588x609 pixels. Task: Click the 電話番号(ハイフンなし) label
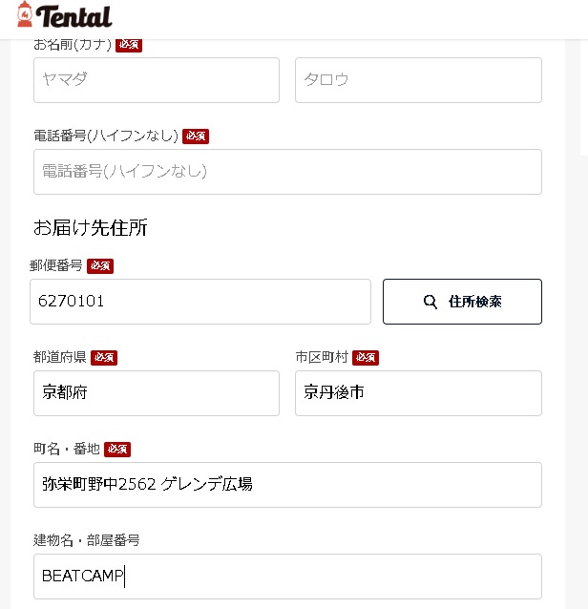click(106, 136)
